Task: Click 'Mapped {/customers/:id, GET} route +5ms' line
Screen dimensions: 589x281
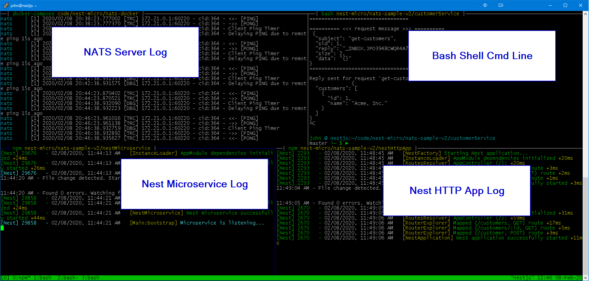Action: click(x=512, y=228)
